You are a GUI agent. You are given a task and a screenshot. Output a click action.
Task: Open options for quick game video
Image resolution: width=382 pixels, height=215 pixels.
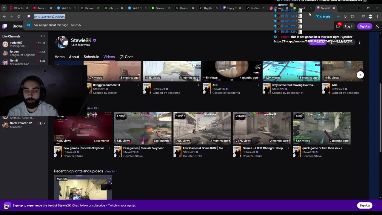(x=348, y=148)
